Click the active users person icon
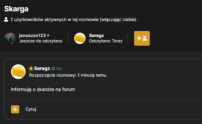 click(x=6, y=19)
